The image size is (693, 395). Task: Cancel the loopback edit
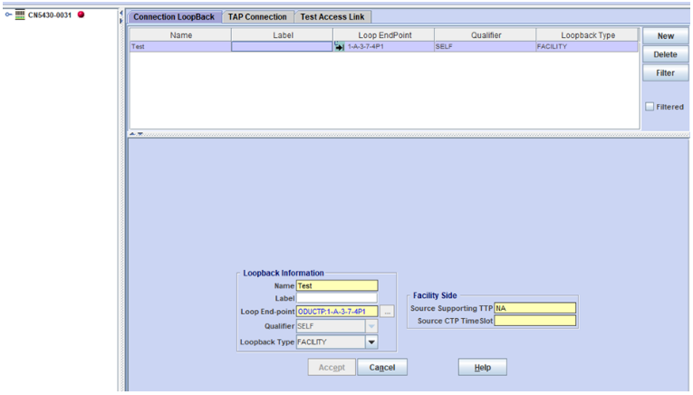click(381, 367)
